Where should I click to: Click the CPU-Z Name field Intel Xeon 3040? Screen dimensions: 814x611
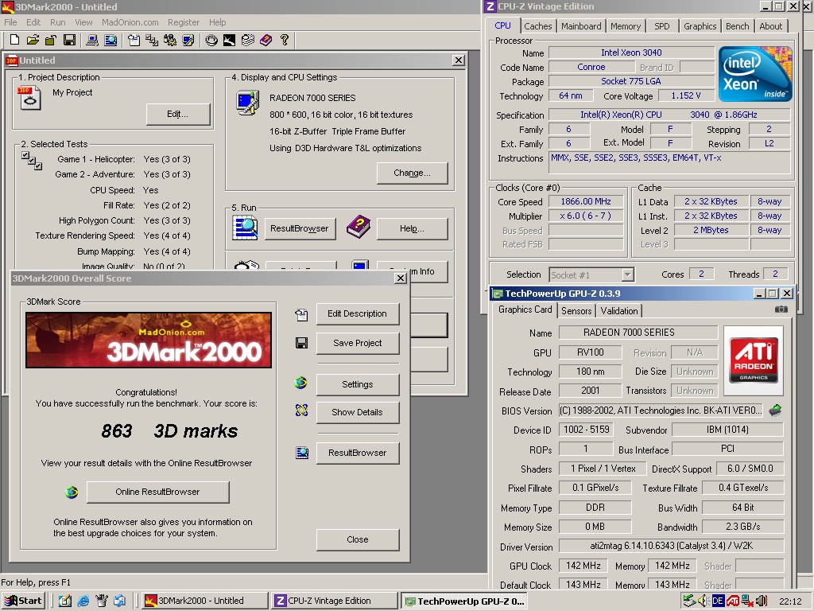[x=631, y=53]
